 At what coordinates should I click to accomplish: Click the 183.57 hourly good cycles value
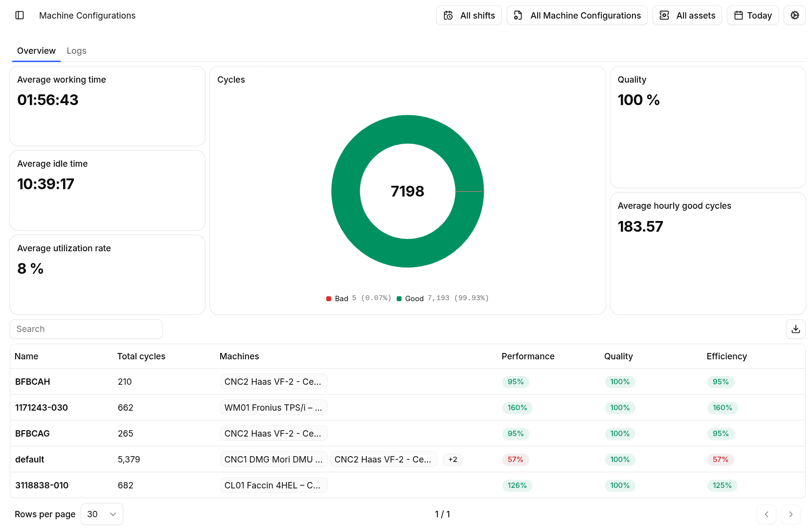[x=640, y=227]
